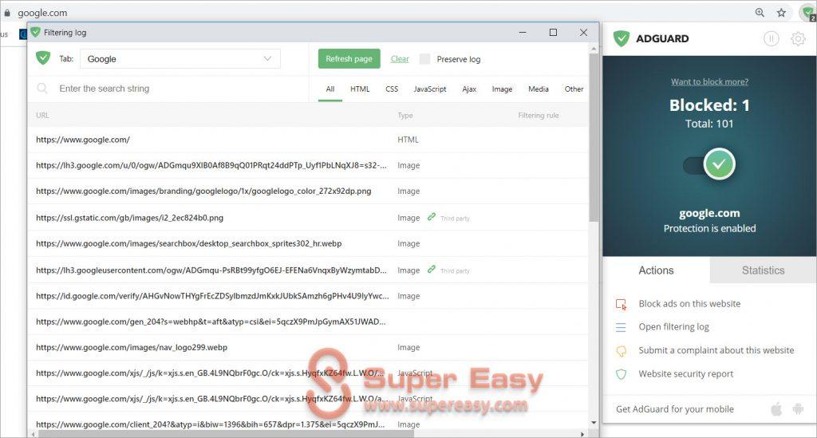Click the Website security report shield icon

click(x=621, y=374)
